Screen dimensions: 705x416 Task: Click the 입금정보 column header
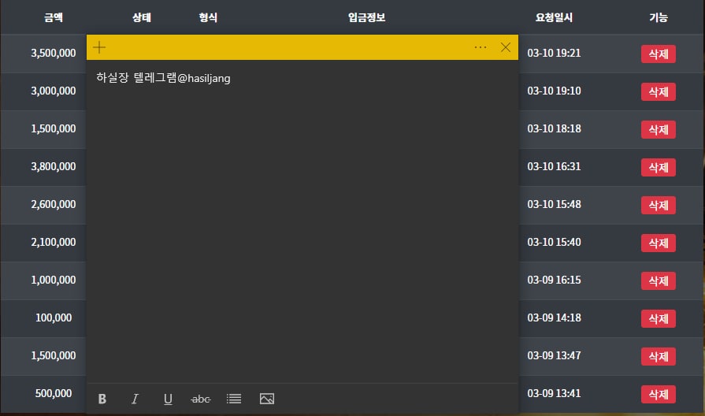pos(366,17)
